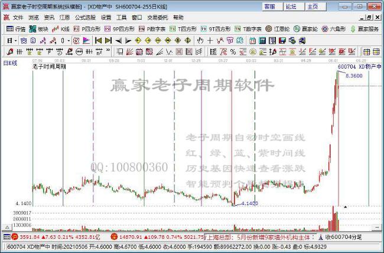Open the calendar 21 icon
384x253 pixels.
pyautogui.click(x=252, y=41)
